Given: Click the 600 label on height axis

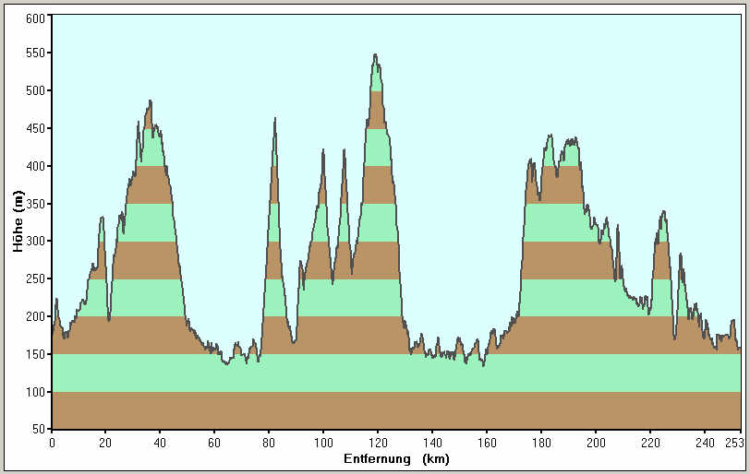Looking at the screenshot, I should pos(35,17).
